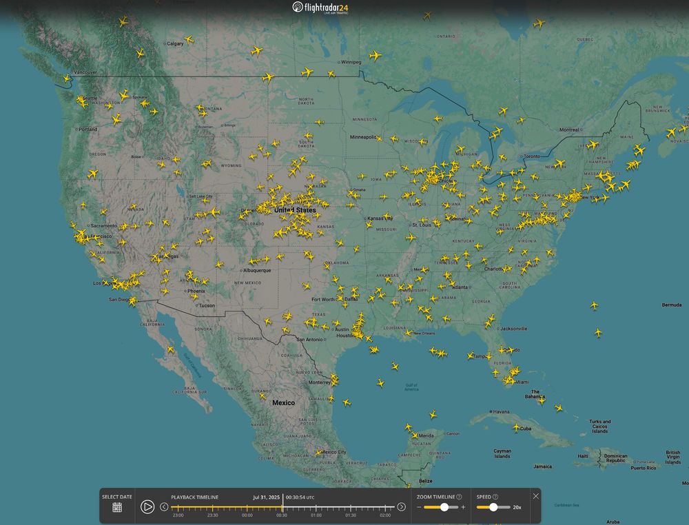The image size is (689, 525).
Task: Click the 'Albuquerque' city label
Action: point(257,270)
